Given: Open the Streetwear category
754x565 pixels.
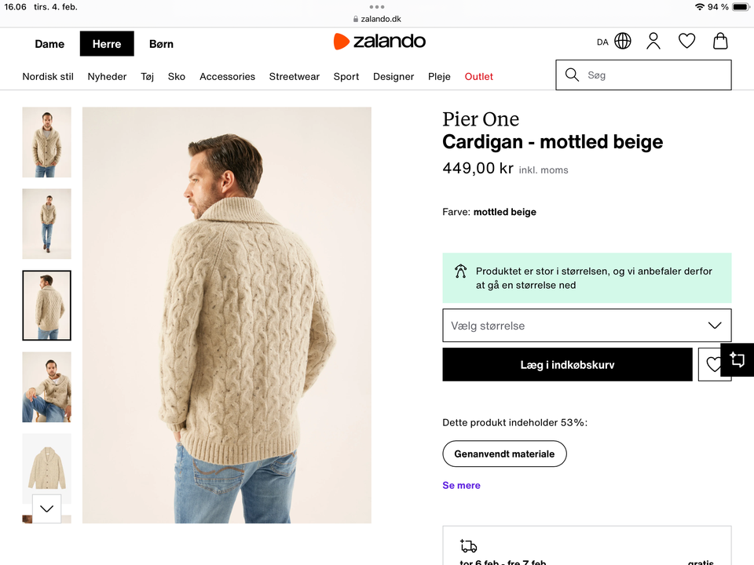Looking at the screenshot, I should [x=294, y=76].
